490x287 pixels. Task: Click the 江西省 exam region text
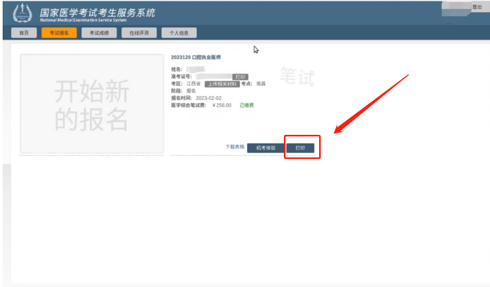pyautogui.click(x=193, y=84)
